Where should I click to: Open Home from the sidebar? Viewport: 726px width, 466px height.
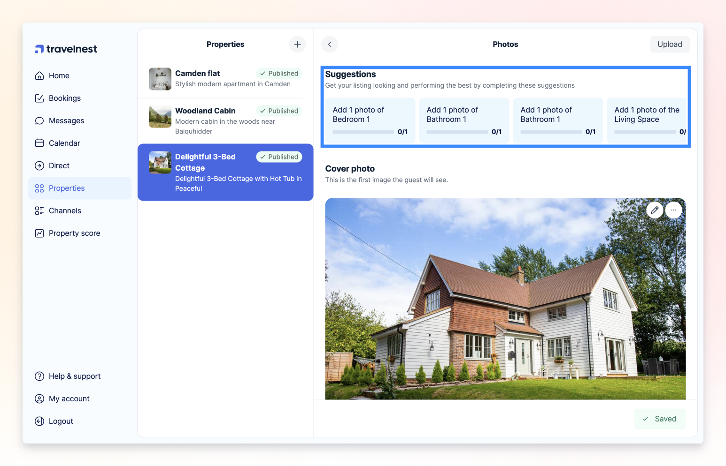(59, 75)
